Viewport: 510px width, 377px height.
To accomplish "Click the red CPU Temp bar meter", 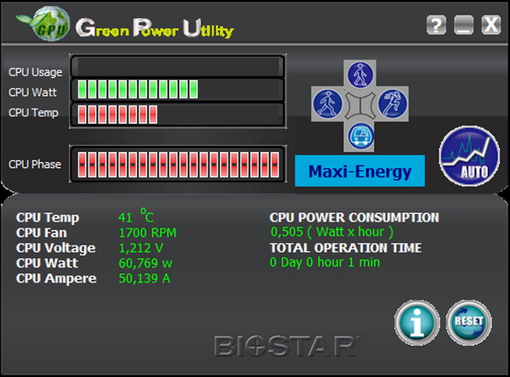I will point(178,115).
